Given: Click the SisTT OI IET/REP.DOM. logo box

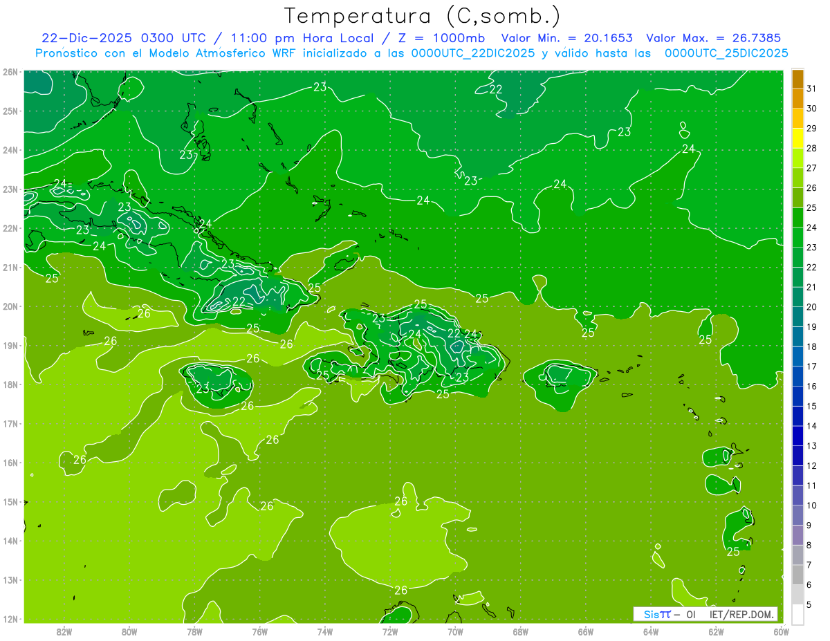Looking at the screenshot, I should [705, 614].
